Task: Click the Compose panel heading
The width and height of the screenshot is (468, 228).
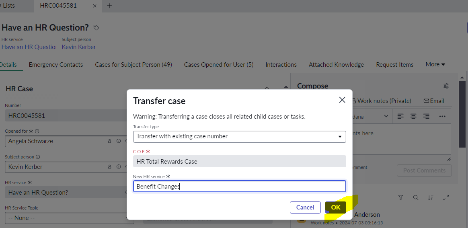Action: [312, 86]
